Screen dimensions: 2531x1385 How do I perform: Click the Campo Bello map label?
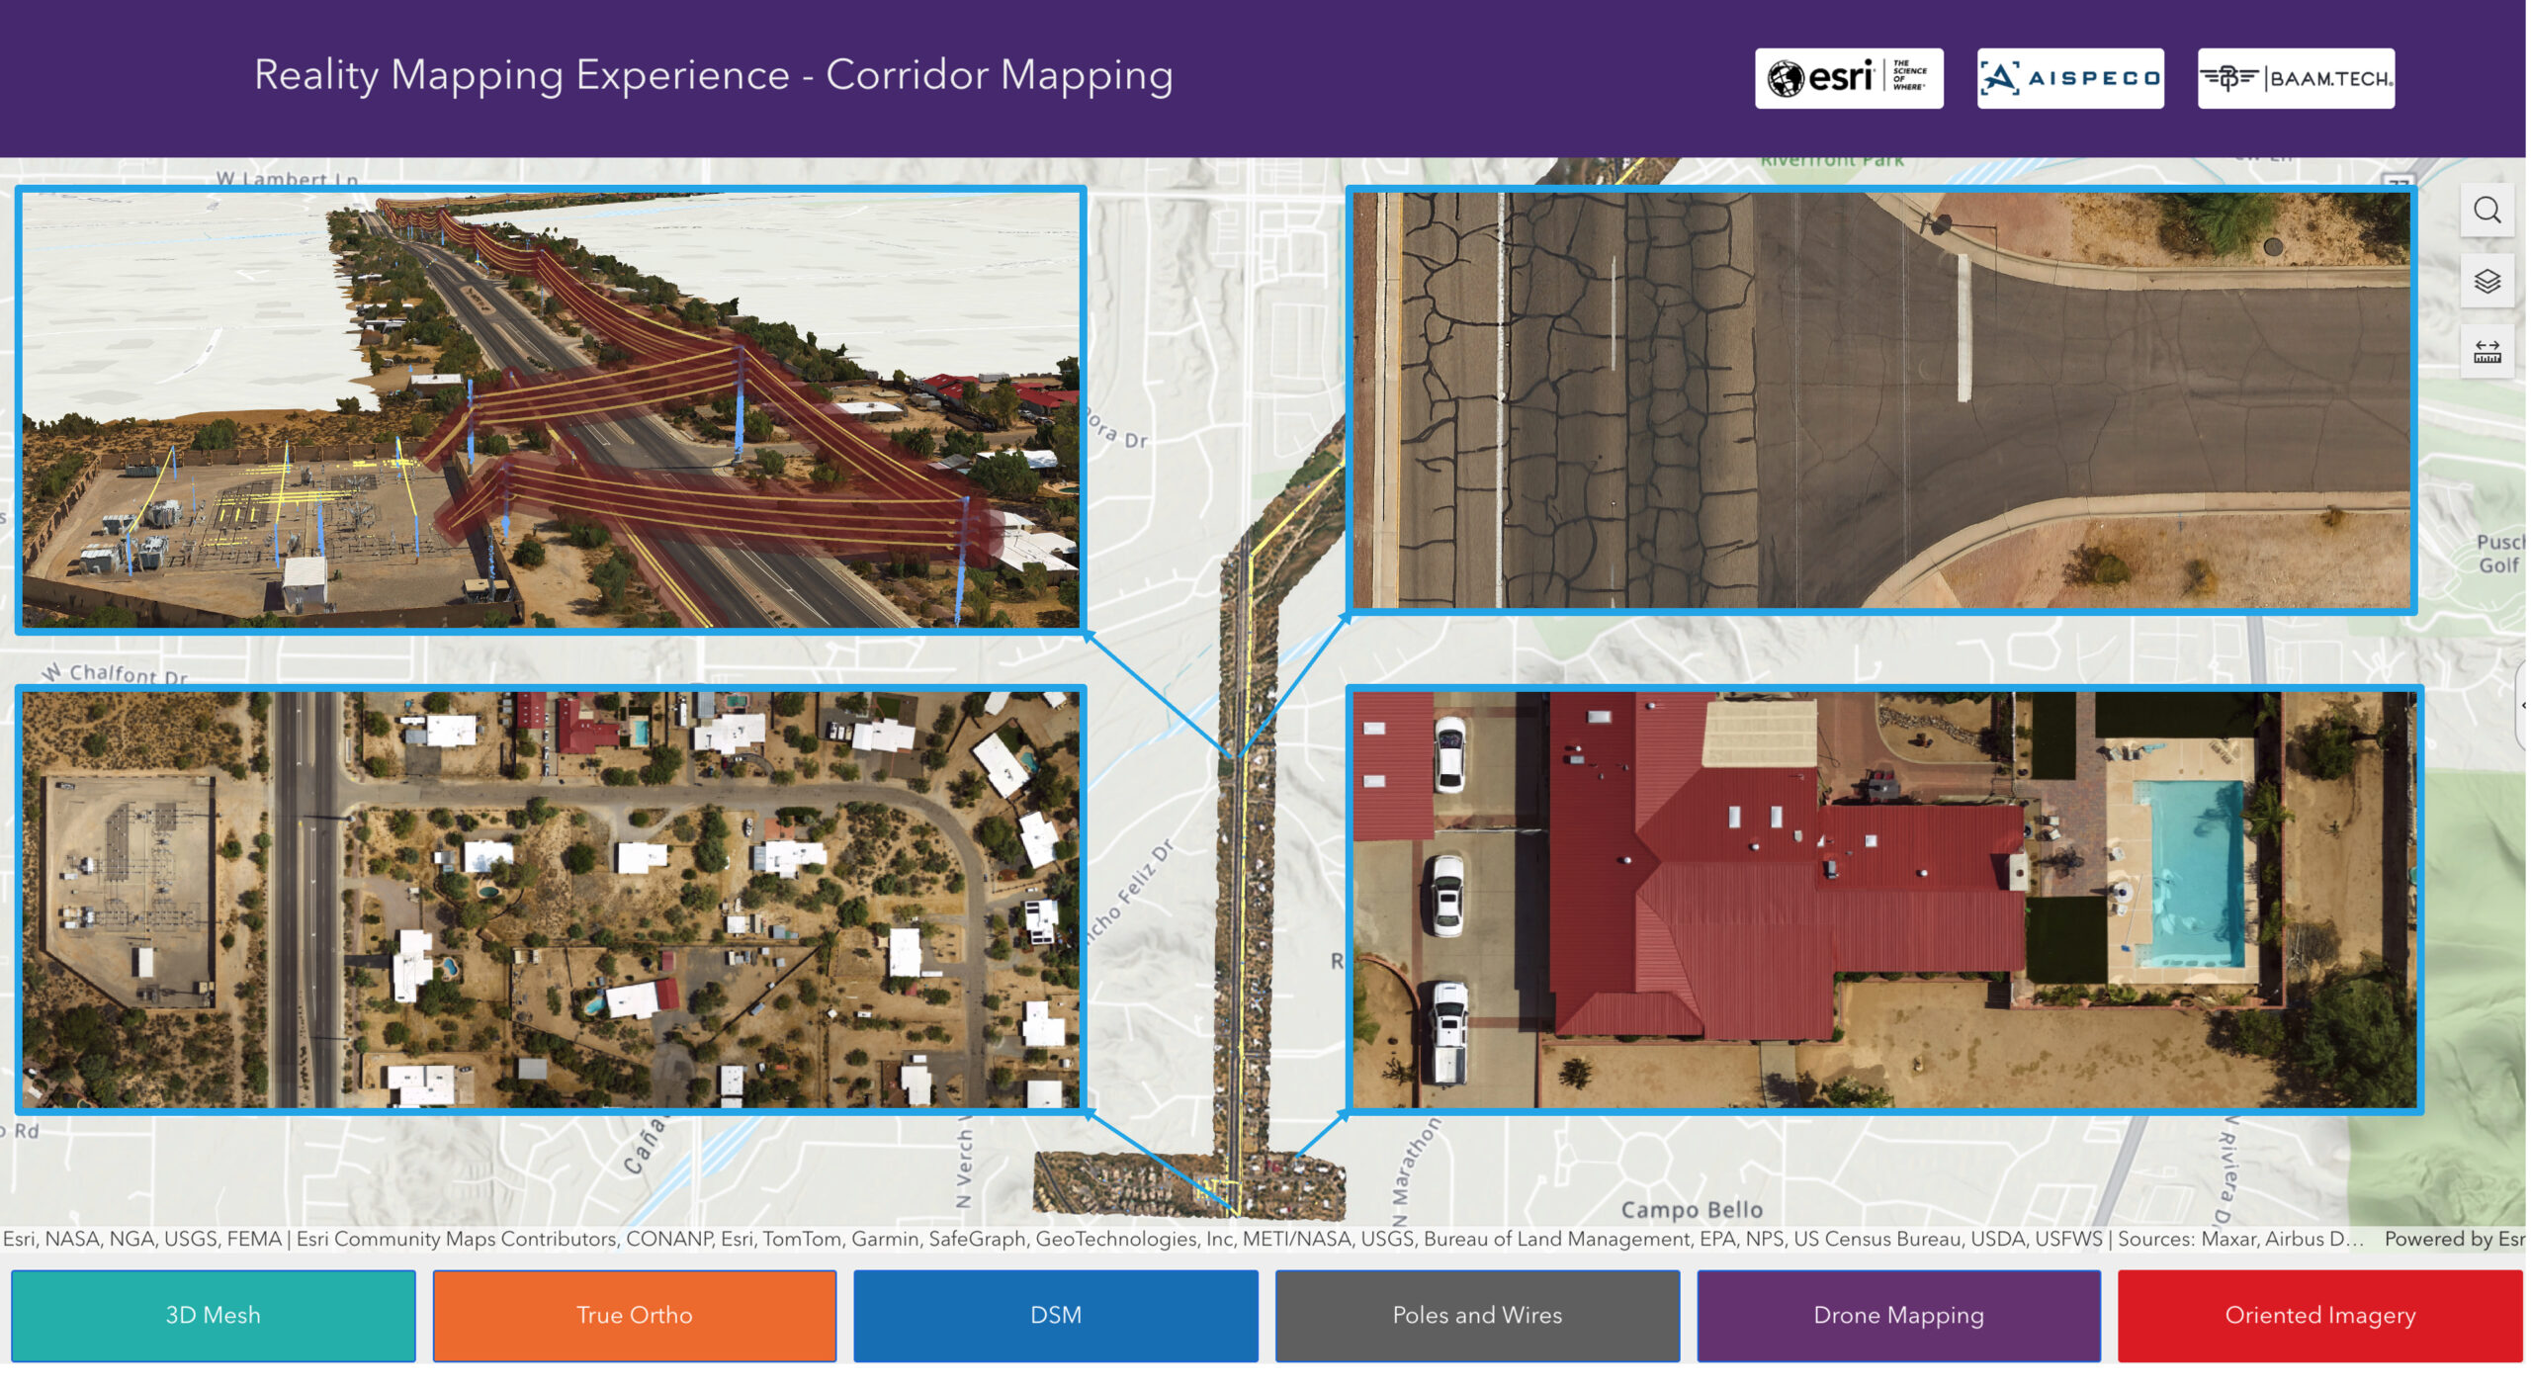[x=1691, y=1209]
